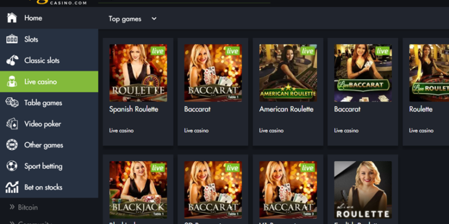Expand the Top games dropdown chevron
449x224 pixels.
click(x=154, y=18)
